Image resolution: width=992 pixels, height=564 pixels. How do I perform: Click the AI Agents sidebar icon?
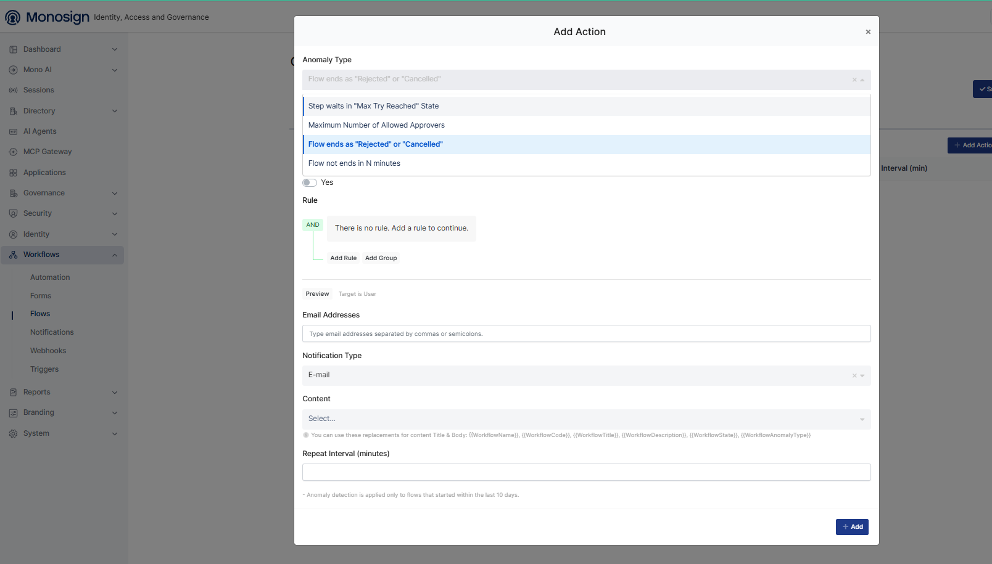[x=13, y=131]
